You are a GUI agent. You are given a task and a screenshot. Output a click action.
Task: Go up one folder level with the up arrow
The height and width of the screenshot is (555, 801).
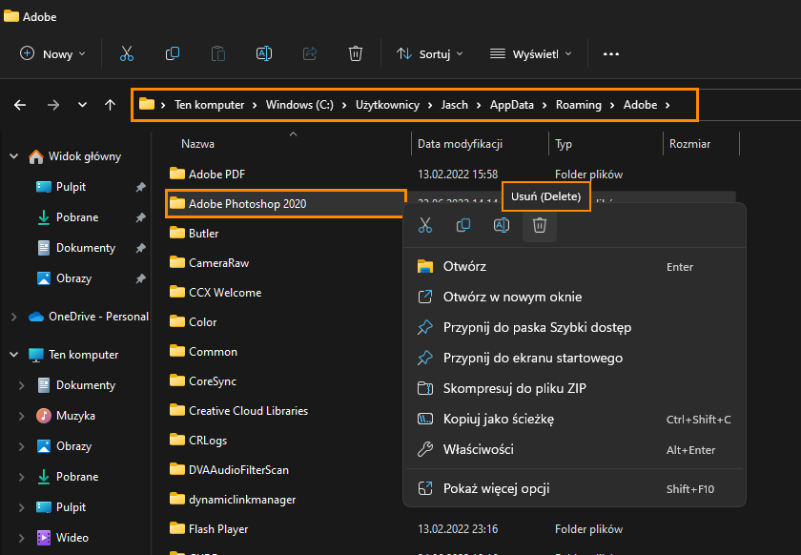[110, 105]
